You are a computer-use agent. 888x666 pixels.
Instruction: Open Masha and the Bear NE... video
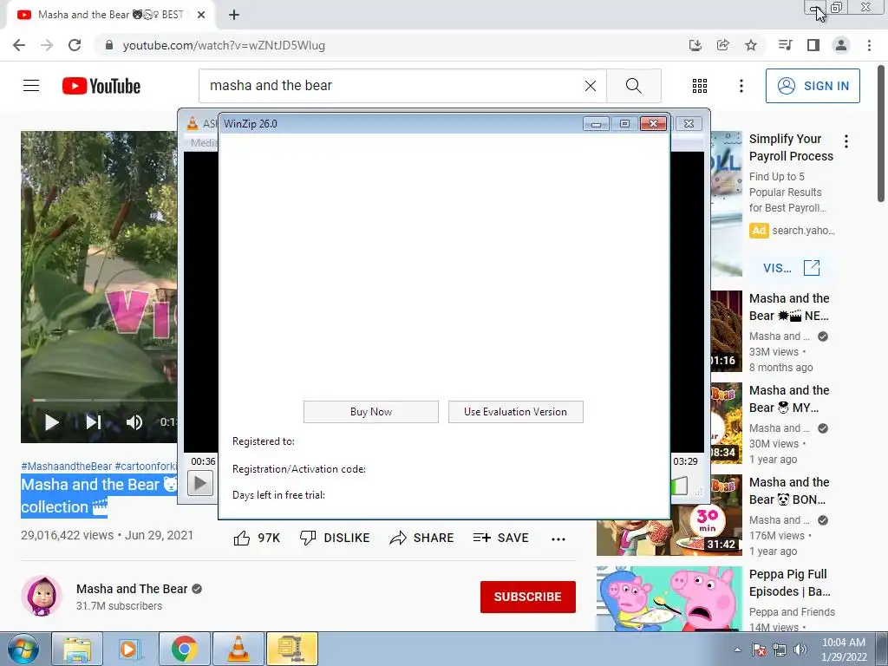pos(789,307)
